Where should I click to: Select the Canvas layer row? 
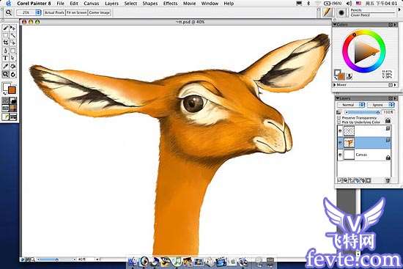364,155
